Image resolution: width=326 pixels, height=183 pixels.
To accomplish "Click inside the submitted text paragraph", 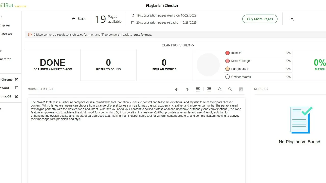I will (136, 111).
